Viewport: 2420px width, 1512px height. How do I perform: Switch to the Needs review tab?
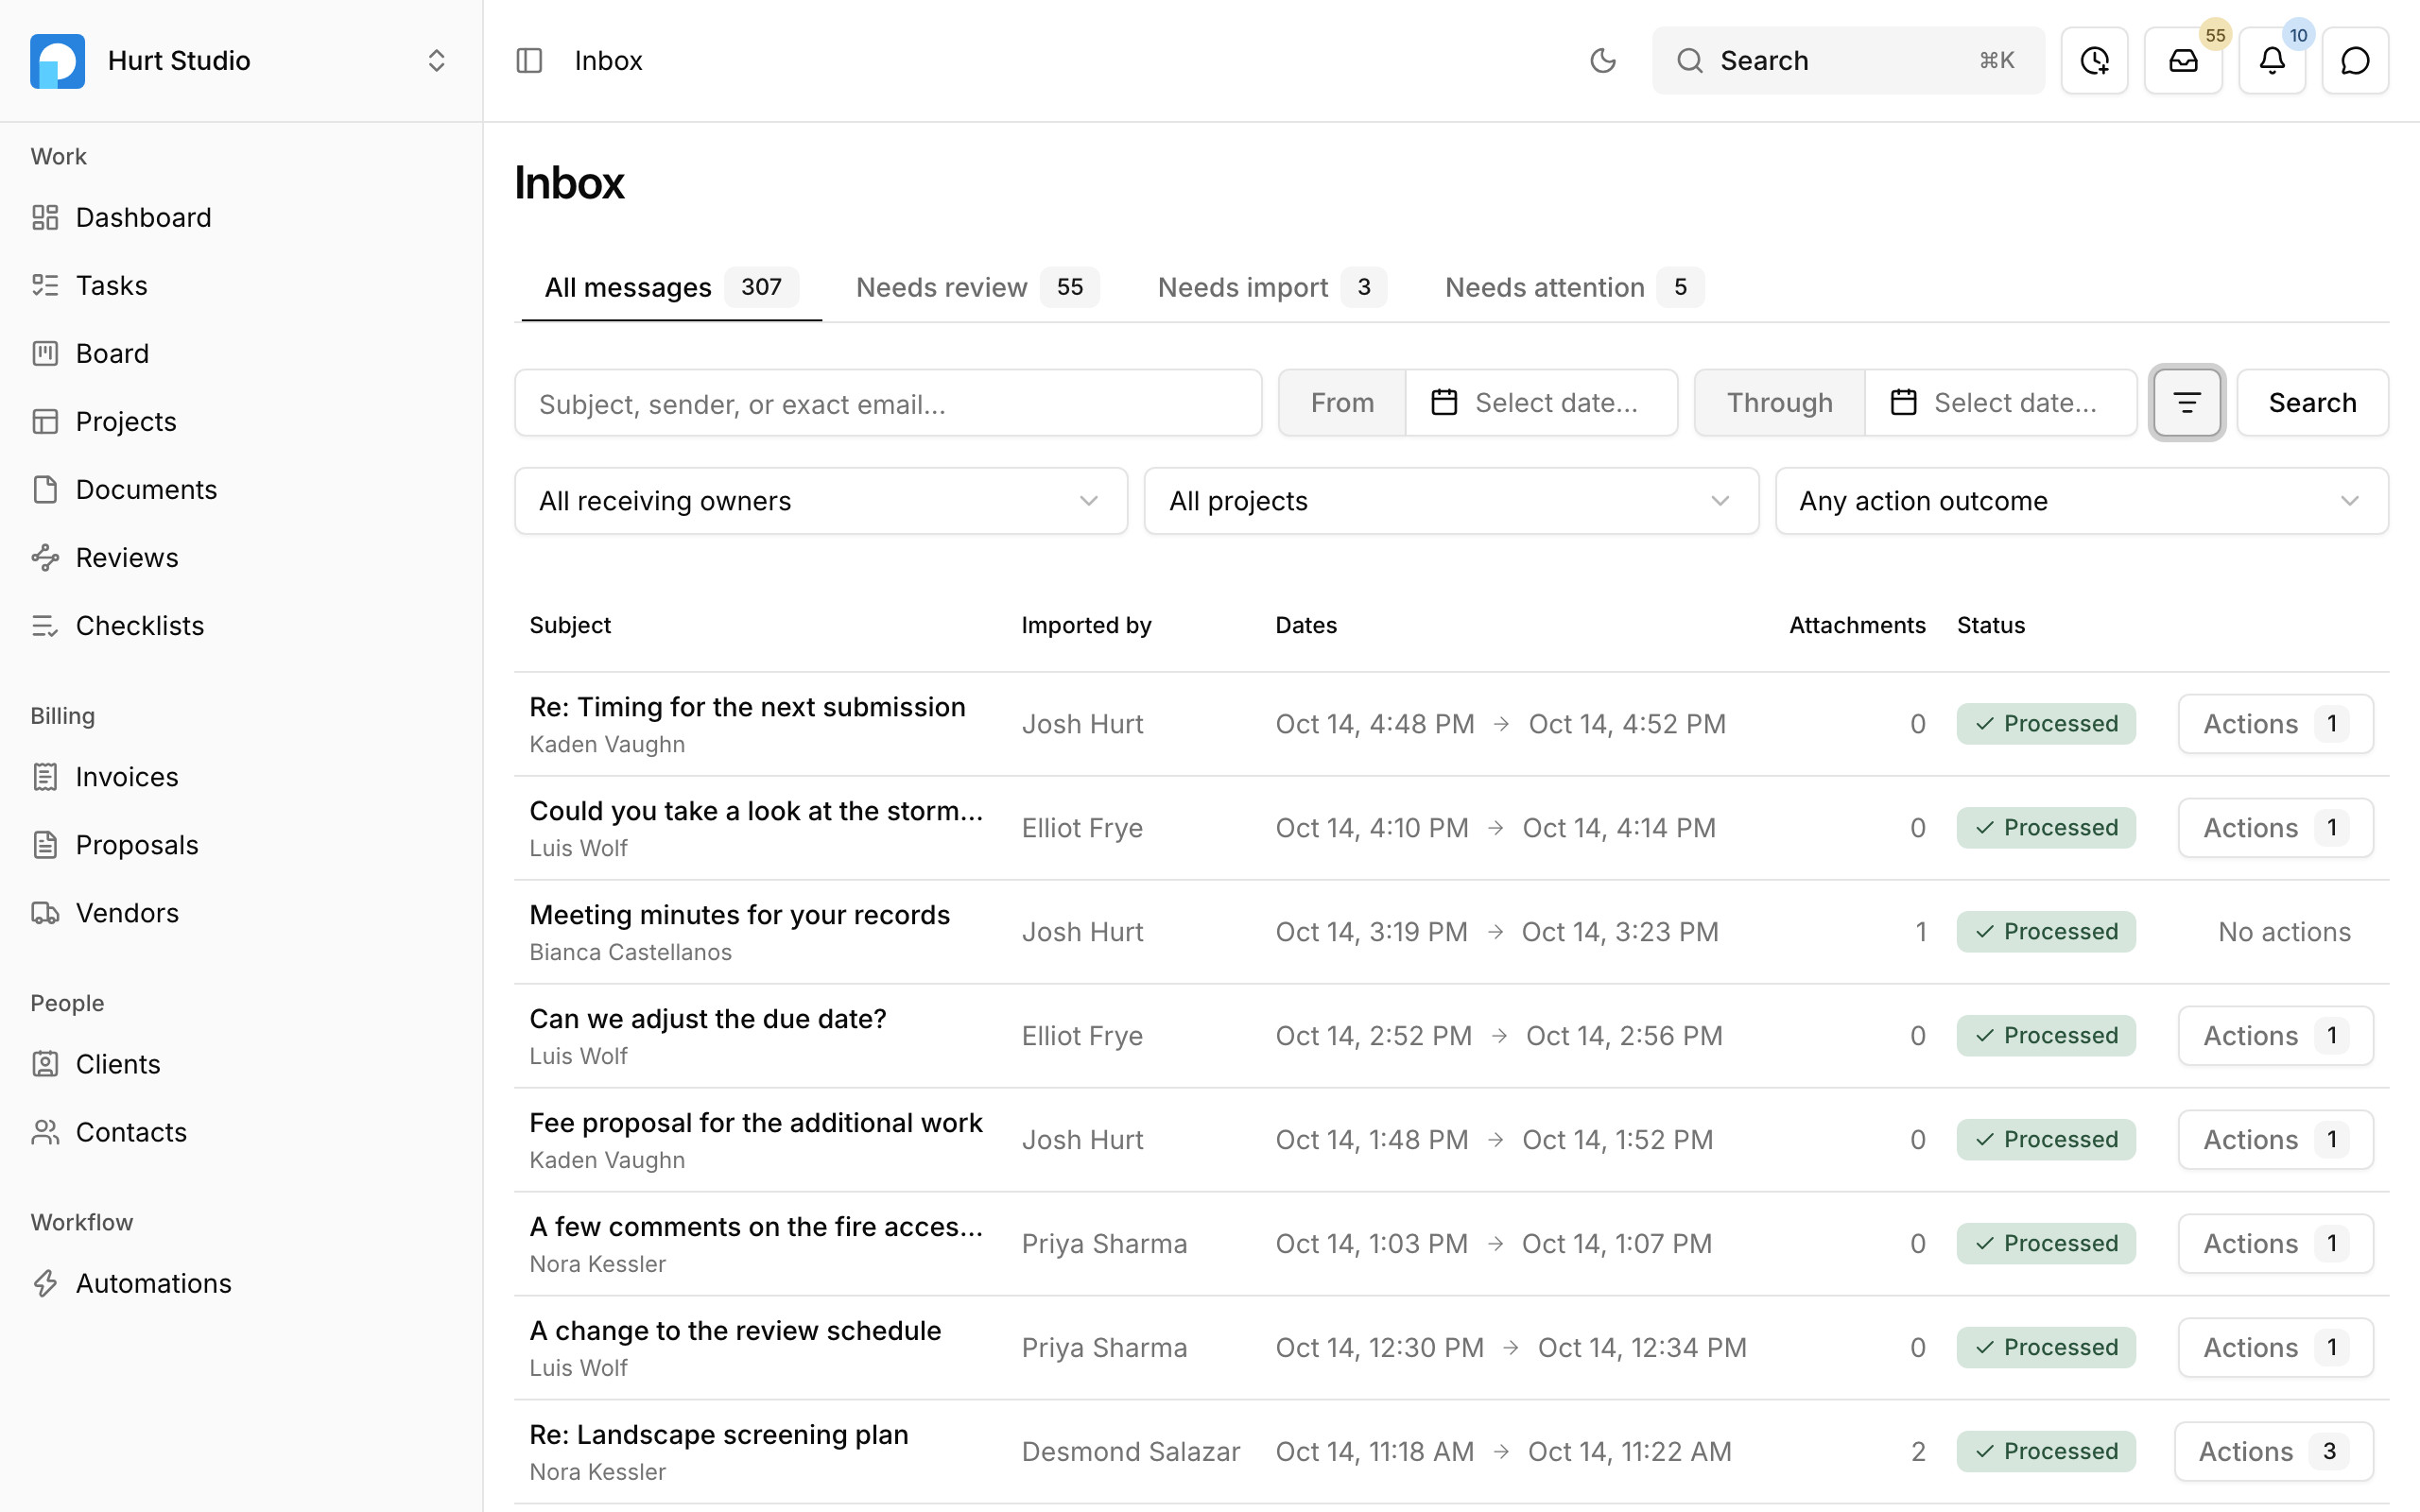click(977, 287)
